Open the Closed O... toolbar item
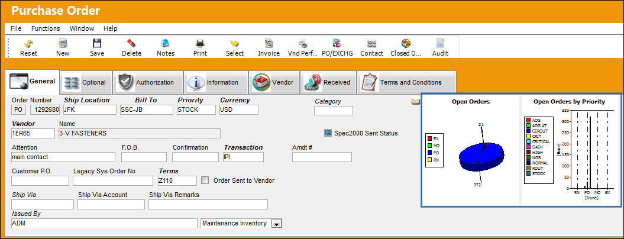The image size is (624, 239). (406, 43)
